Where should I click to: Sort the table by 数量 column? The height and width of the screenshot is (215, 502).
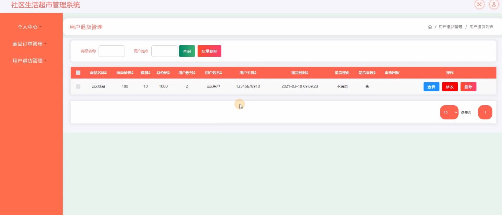pyautogui.click(x=145, y=73)
